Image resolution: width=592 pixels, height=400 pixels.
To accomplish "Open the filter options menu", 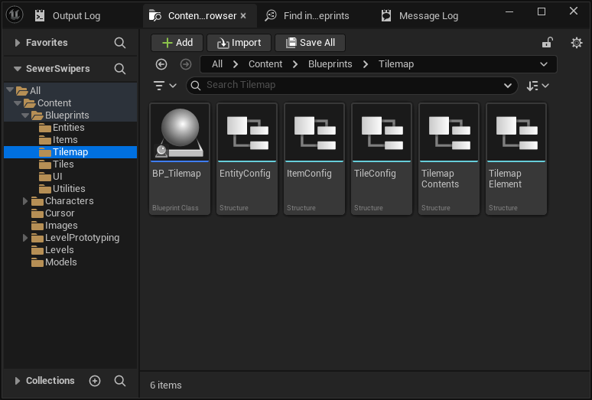I will click(x=164, y=86).
